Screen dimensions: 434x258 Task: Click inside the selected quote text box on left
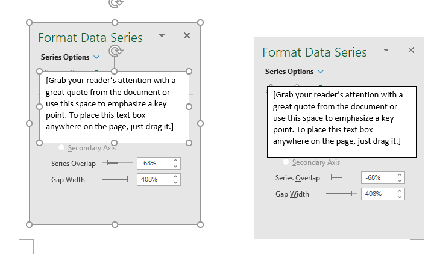point(115,107)
